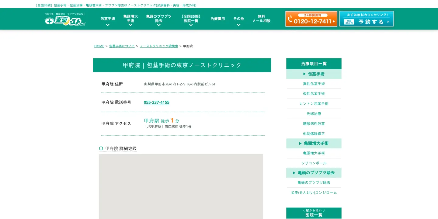The height and width of the screenshot is (219, 438).
Task: Click the phone icon on the orange banner
Action: point(290,19)
